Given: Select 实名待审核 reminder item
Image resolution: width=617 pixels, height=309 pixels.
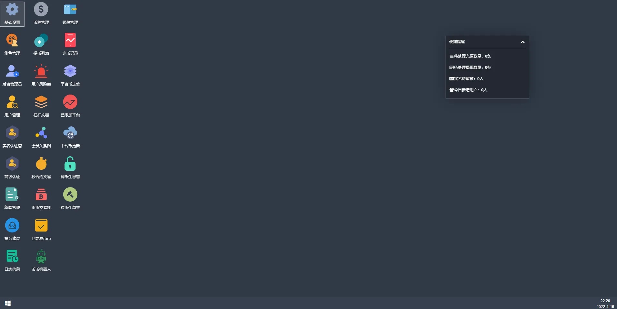Looking at the screenshot, I should (x=466, y=79).
